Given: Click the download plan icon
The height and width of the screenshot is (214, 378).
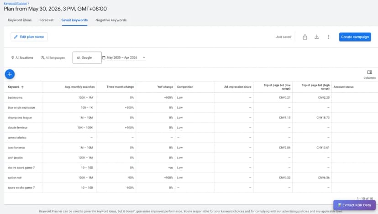Looking at the screenshot, I should point(316,37).
